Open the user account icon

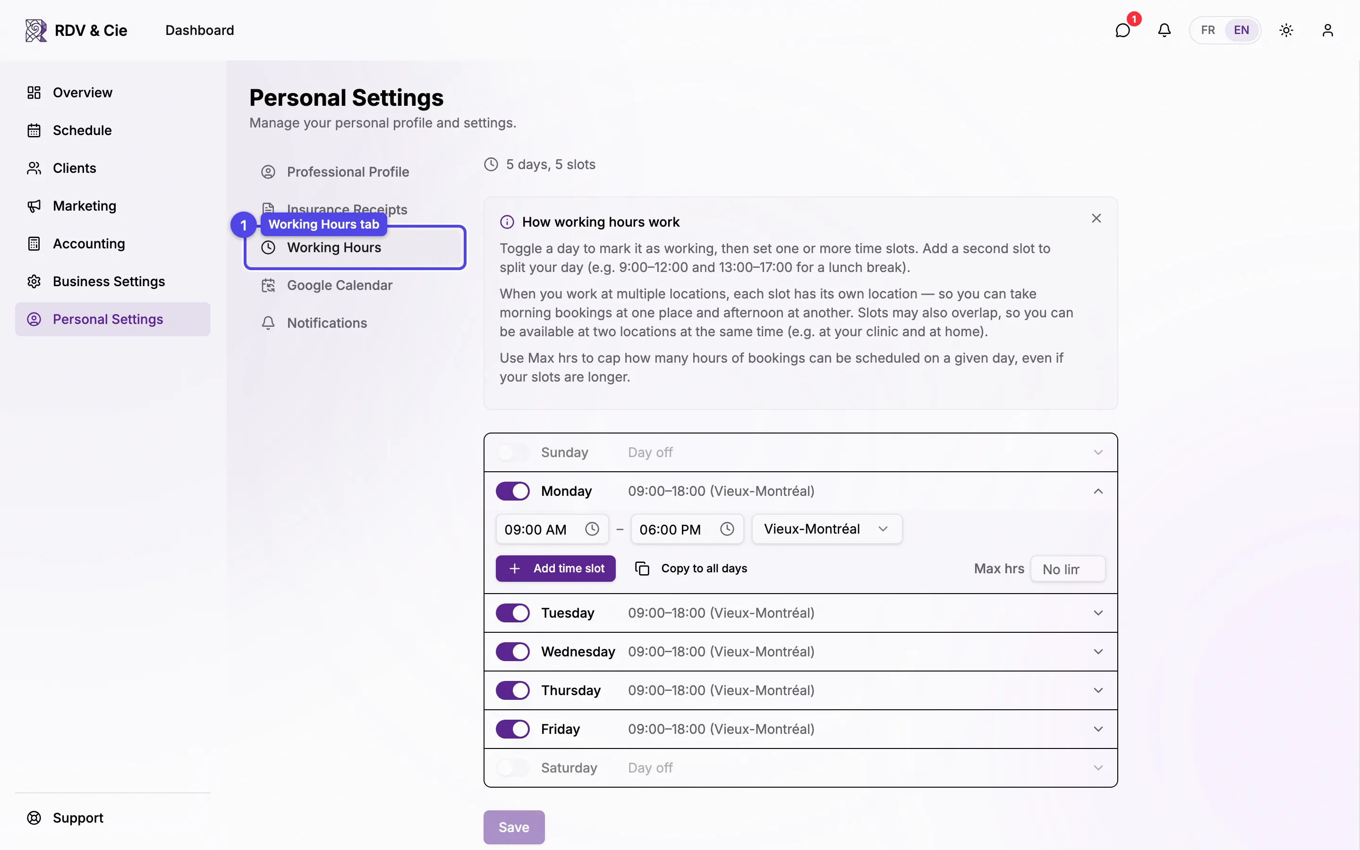pos(1327,30)
